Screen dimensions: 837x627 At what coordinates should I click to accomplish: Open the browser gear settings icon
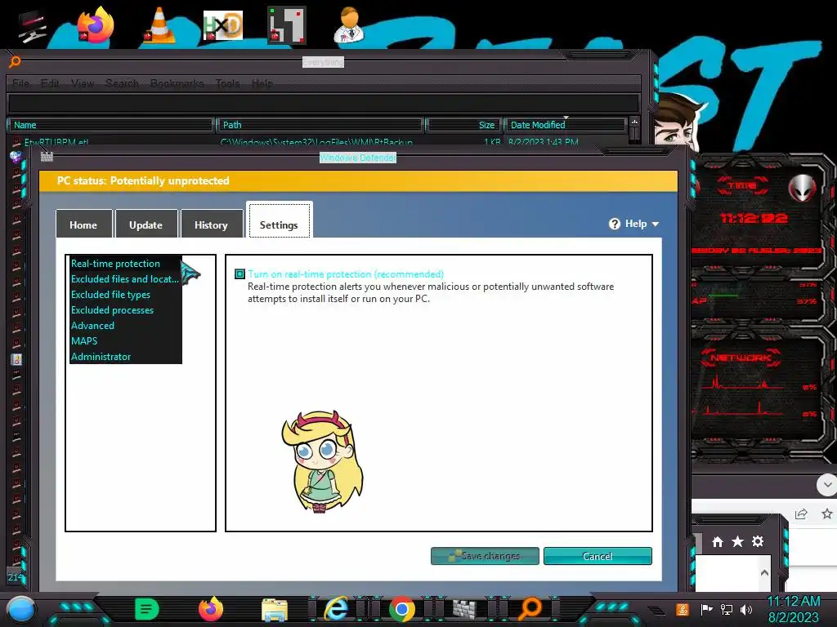[758, 542]
